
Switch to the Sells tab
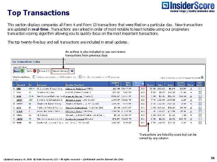(31, 71)
